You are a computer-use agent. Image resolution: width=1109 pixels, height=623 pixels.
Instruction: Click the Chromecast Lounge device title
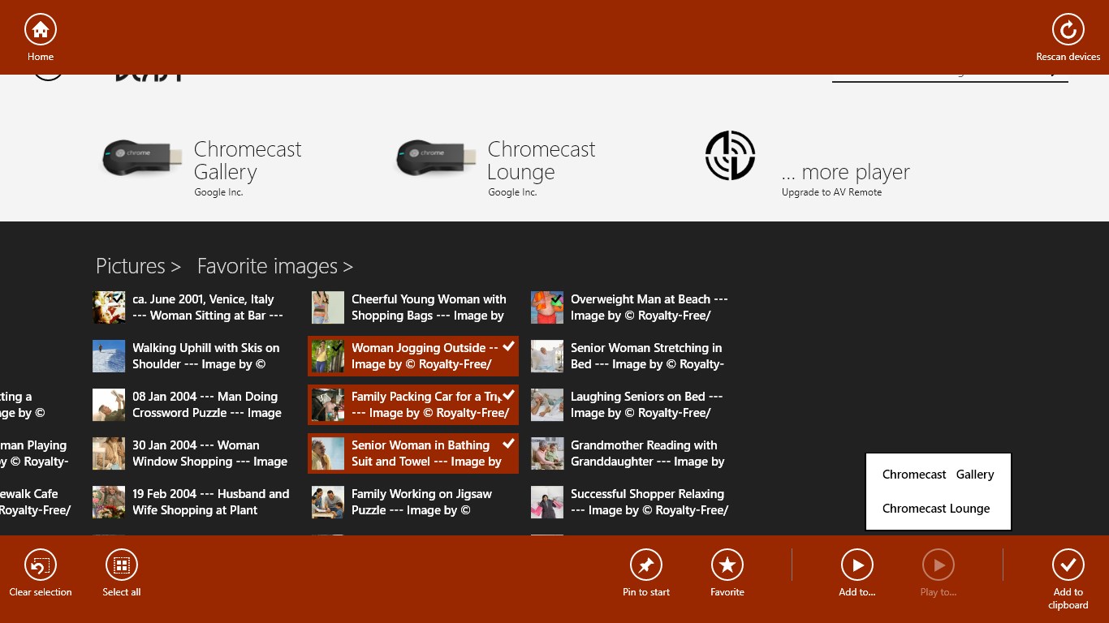click(x=542, y=161)
